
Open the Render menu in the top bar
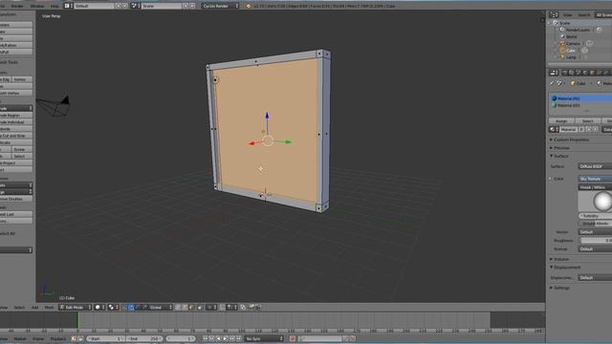pos(17,6)
